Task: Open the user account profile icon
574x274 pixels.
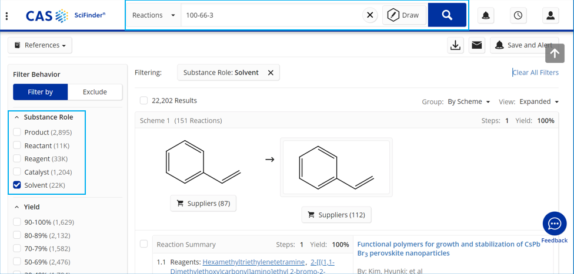Action: 550,16
